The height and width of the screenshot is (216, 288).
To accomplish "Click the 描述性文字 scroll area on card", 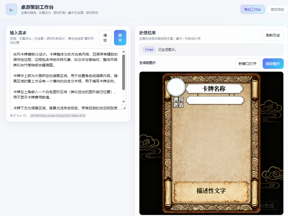I will click(211, 191).
